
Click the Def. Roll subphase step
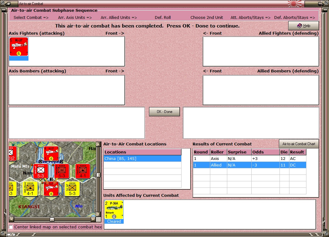(163, 17)
